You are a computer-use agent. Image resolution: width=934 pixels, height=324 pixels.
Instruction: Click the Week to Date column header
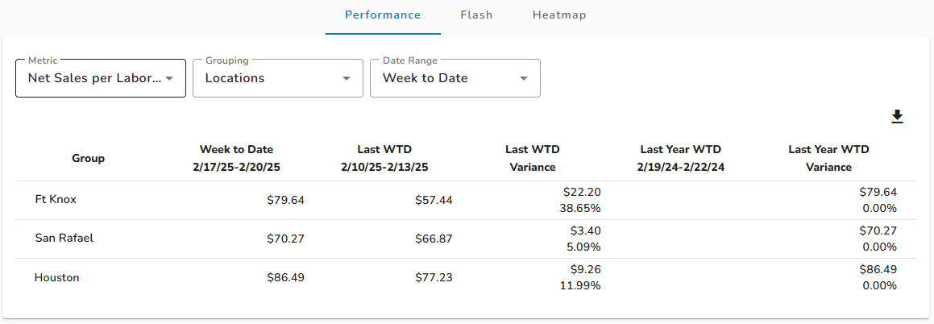(x=236, y=159)
